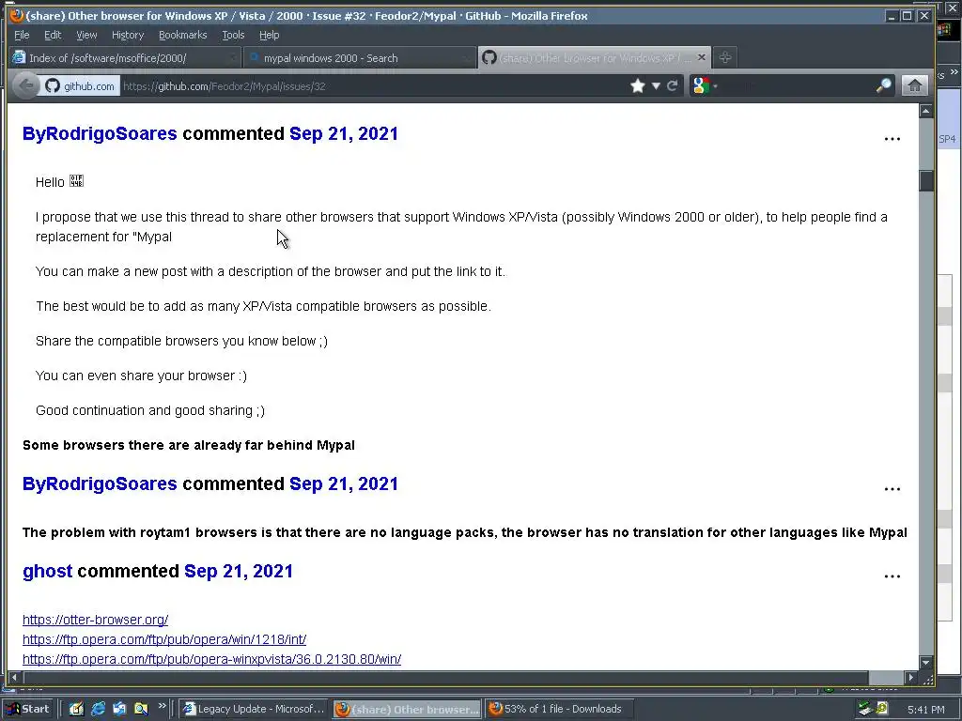The width and height of the screenshot is (962, 721).
Task: Click the github.com site identity badge
Action: pos(81,86)
